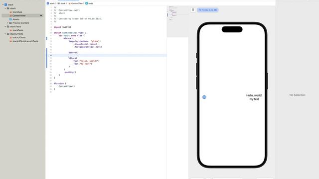This screenshot has height=179, width=319.
Task: Click the Spacer() line in code
Action: click(x=73, y=53)
